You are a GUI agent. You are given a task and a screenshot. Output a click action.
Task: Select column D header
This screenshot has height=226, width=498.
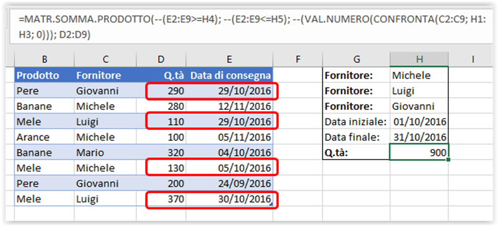pos(161,59)
